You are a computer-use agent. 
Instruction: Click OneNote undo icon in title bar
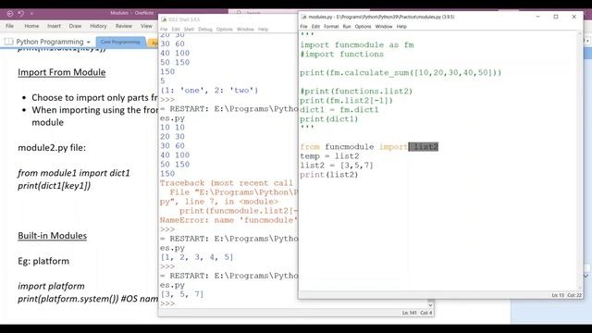[x=21, y=13]
